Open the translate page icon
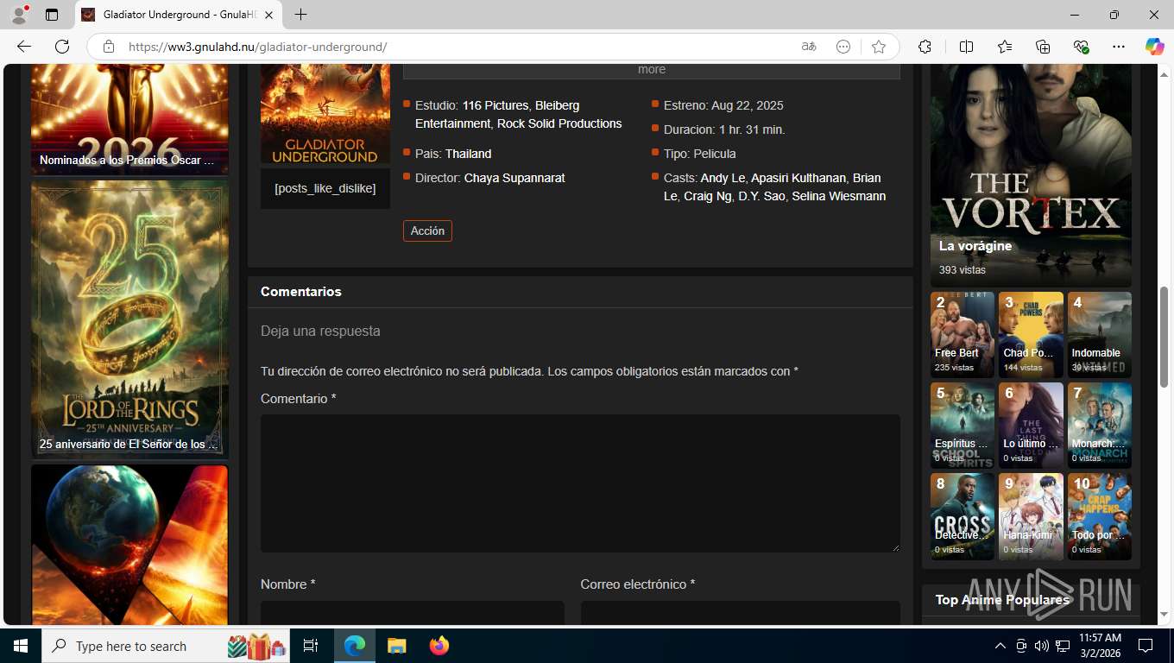This screenshot has height=663, width=1174. coord(809,47)
